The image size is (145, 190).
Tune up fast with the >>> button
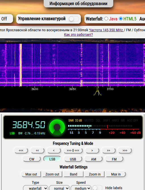tap(125, 151)
